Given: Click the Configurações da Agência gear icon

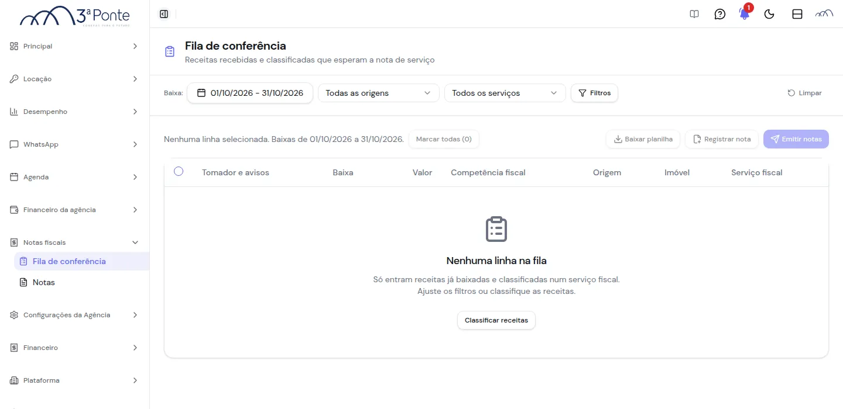Looking at the screenshot, I should [14, 315].
